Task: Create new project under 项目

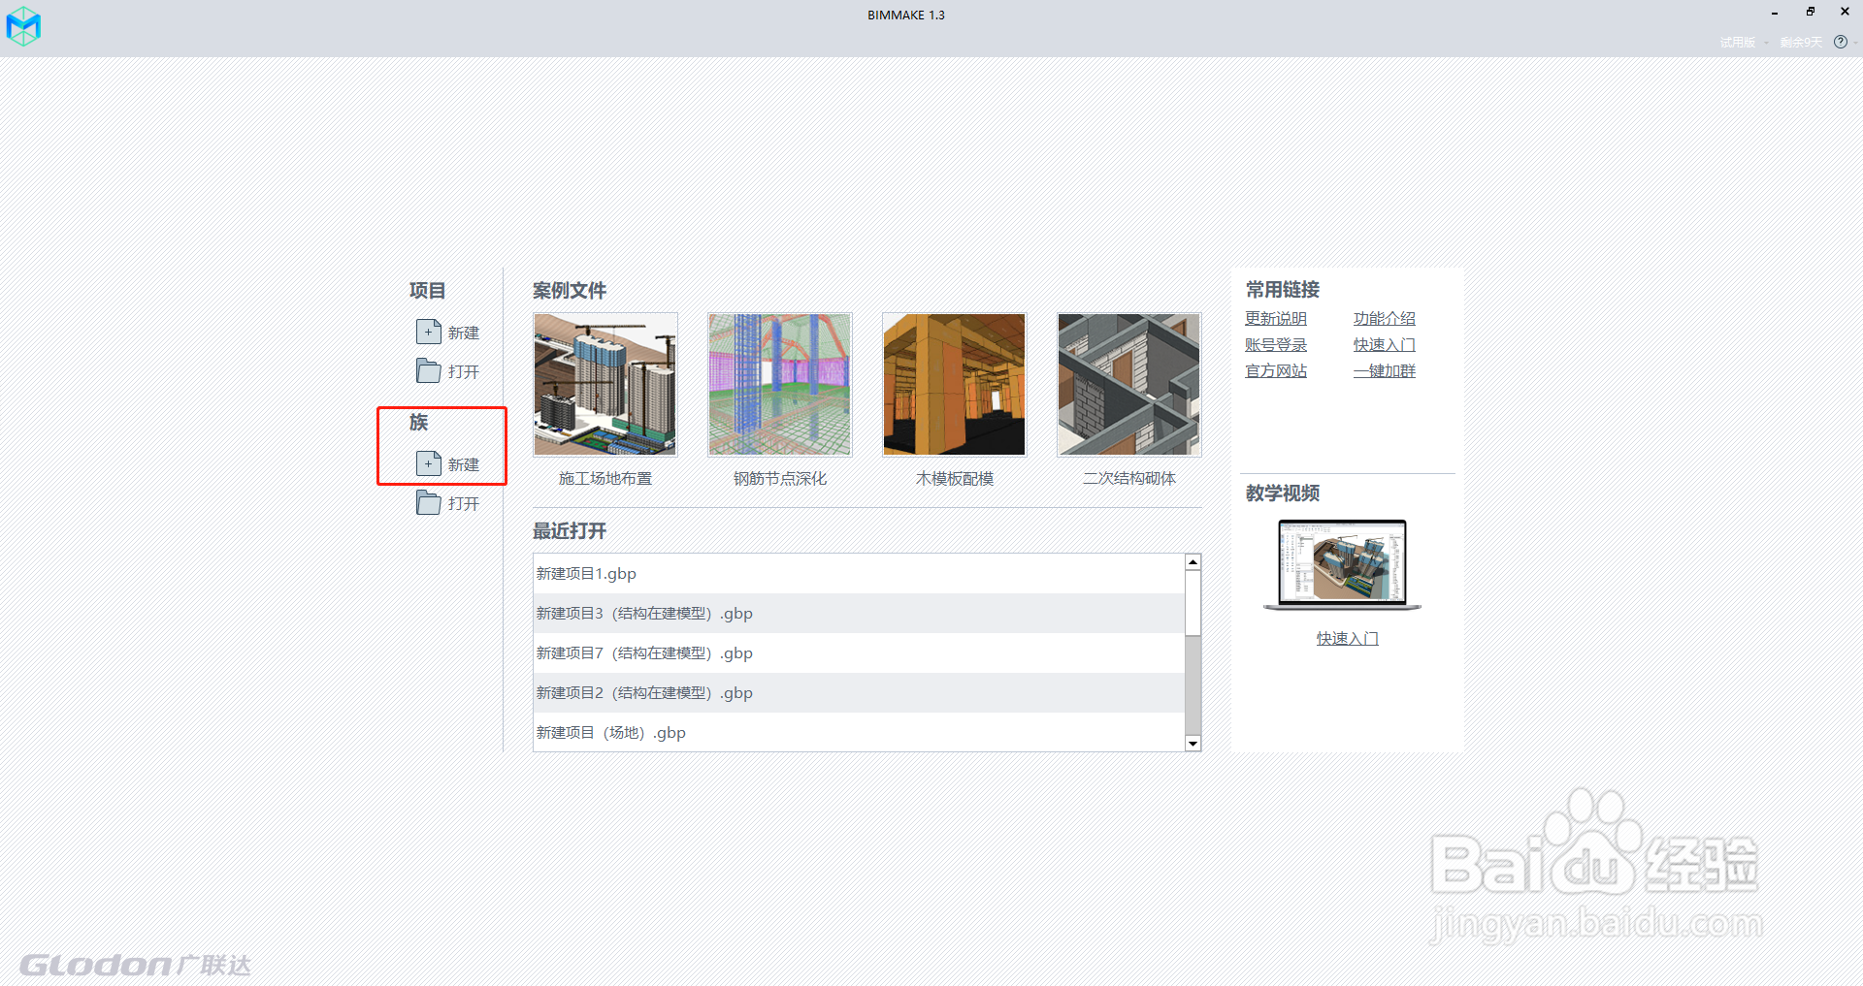Action: 448,333
